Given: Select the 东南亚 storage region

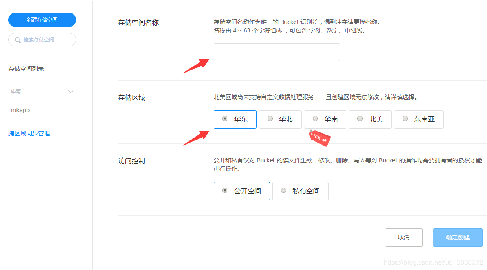Looking at the screenshot, I should click(x=418, y=119).
